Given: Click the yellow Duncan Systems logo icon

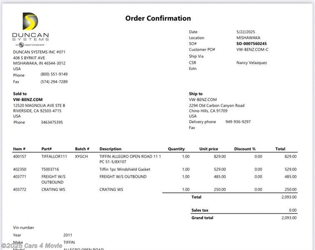Looking at the screenshot, I should pos(30,21).
